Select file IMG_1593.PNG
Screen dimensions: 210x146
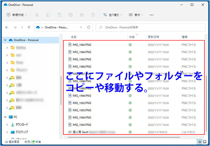(82, 110)
